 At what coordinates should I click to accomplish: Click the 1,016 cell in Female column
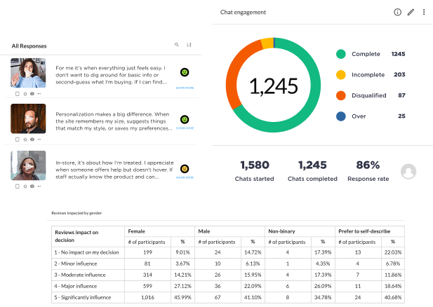(147, 298)
